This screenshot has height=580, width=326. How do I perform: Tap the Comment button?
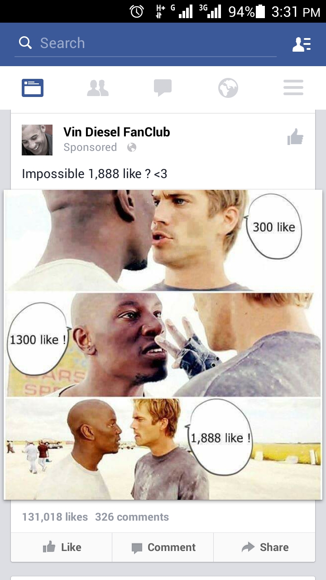pos(163,547)
